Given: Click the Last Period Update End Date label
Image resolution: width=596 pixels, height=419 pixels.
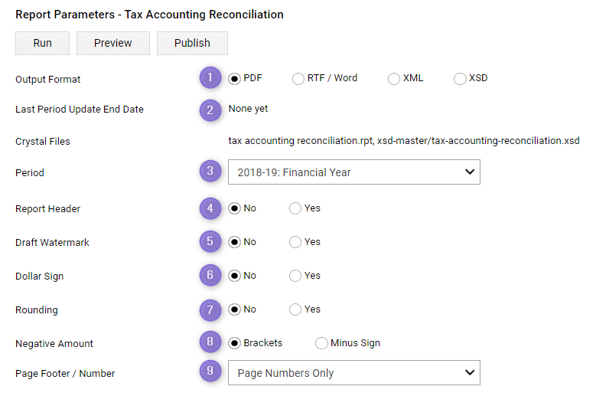Looking at the screenshot, I should 80,110.
